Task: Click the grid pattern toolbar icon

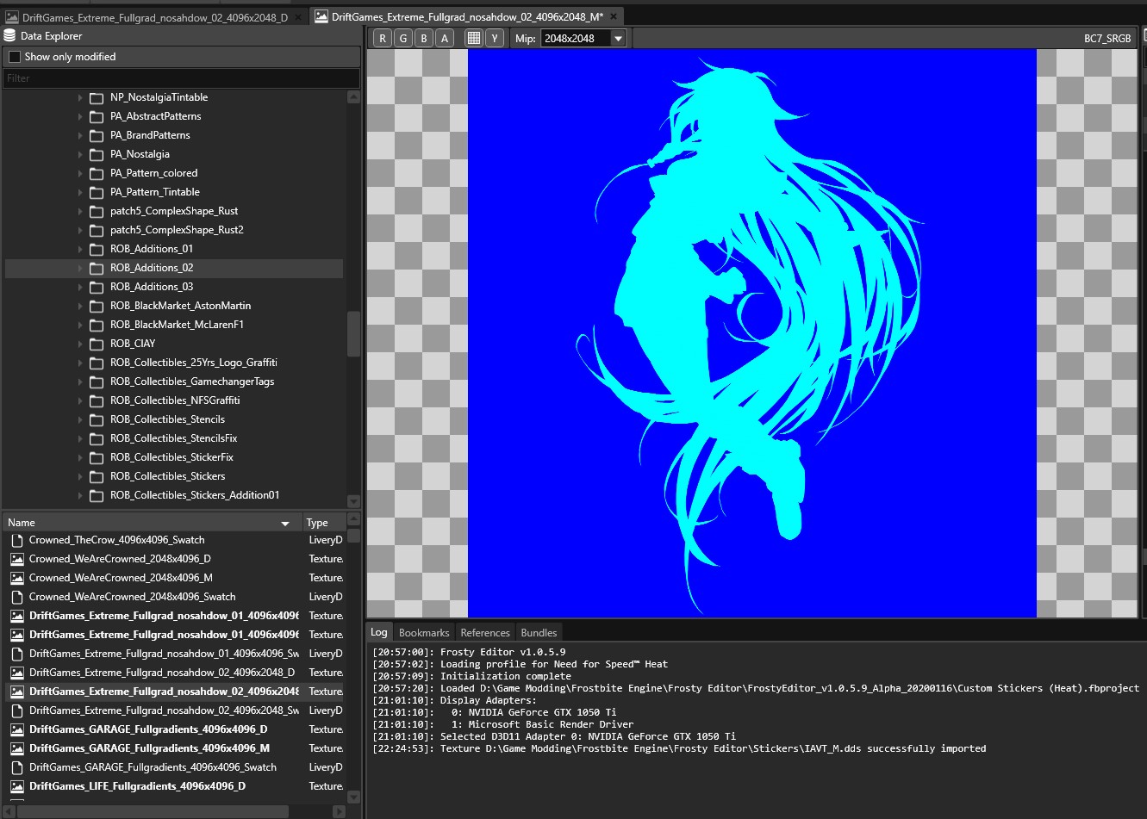Action: [473, 38]
